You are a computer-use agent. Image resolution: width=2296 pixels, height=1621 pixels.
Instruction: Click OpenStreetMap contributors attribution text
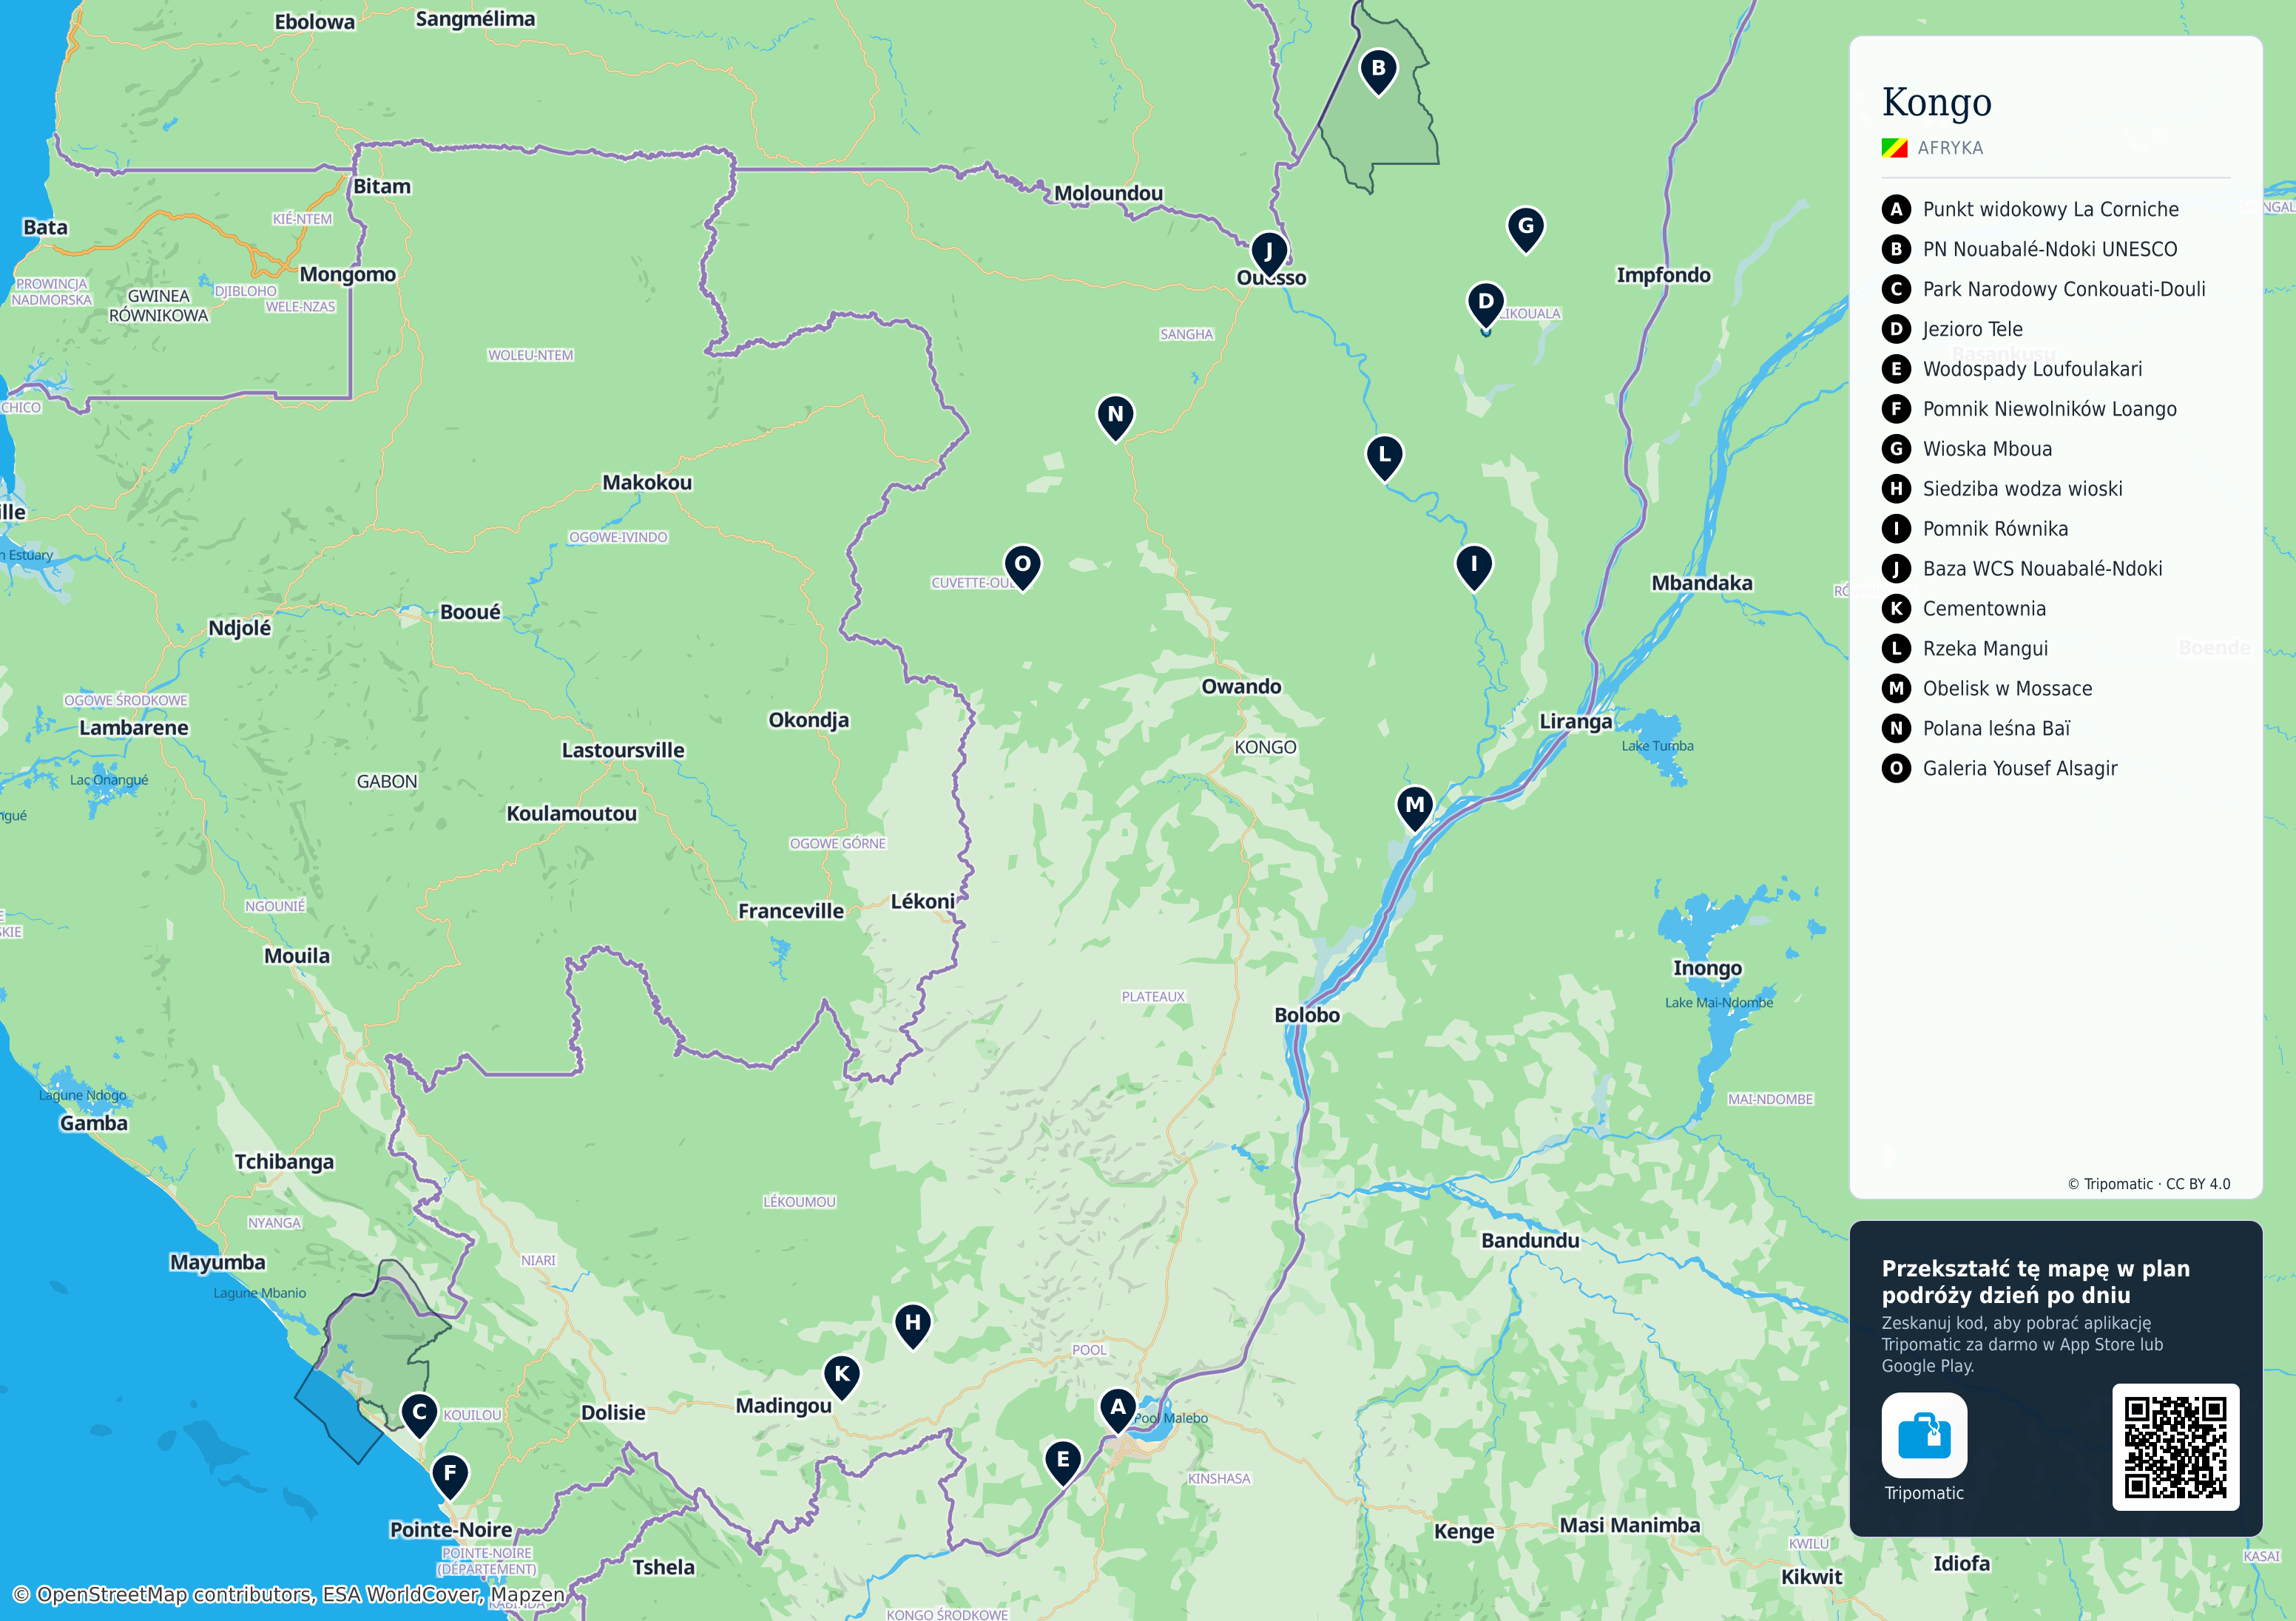[x=288, y=1594]
